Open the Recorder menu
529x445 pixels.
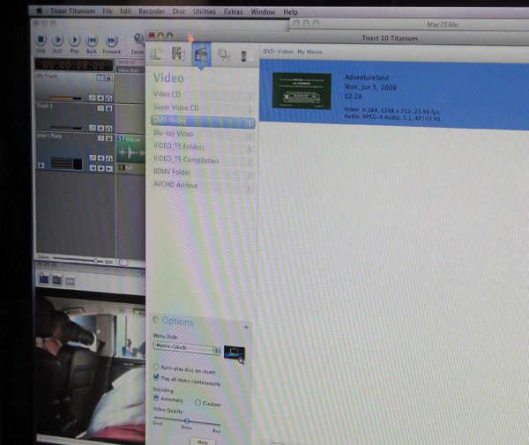tap(152, 11)
